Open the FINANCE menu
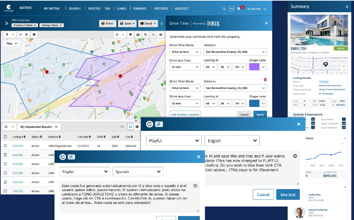354x220 pixels. tap(140, 8)
